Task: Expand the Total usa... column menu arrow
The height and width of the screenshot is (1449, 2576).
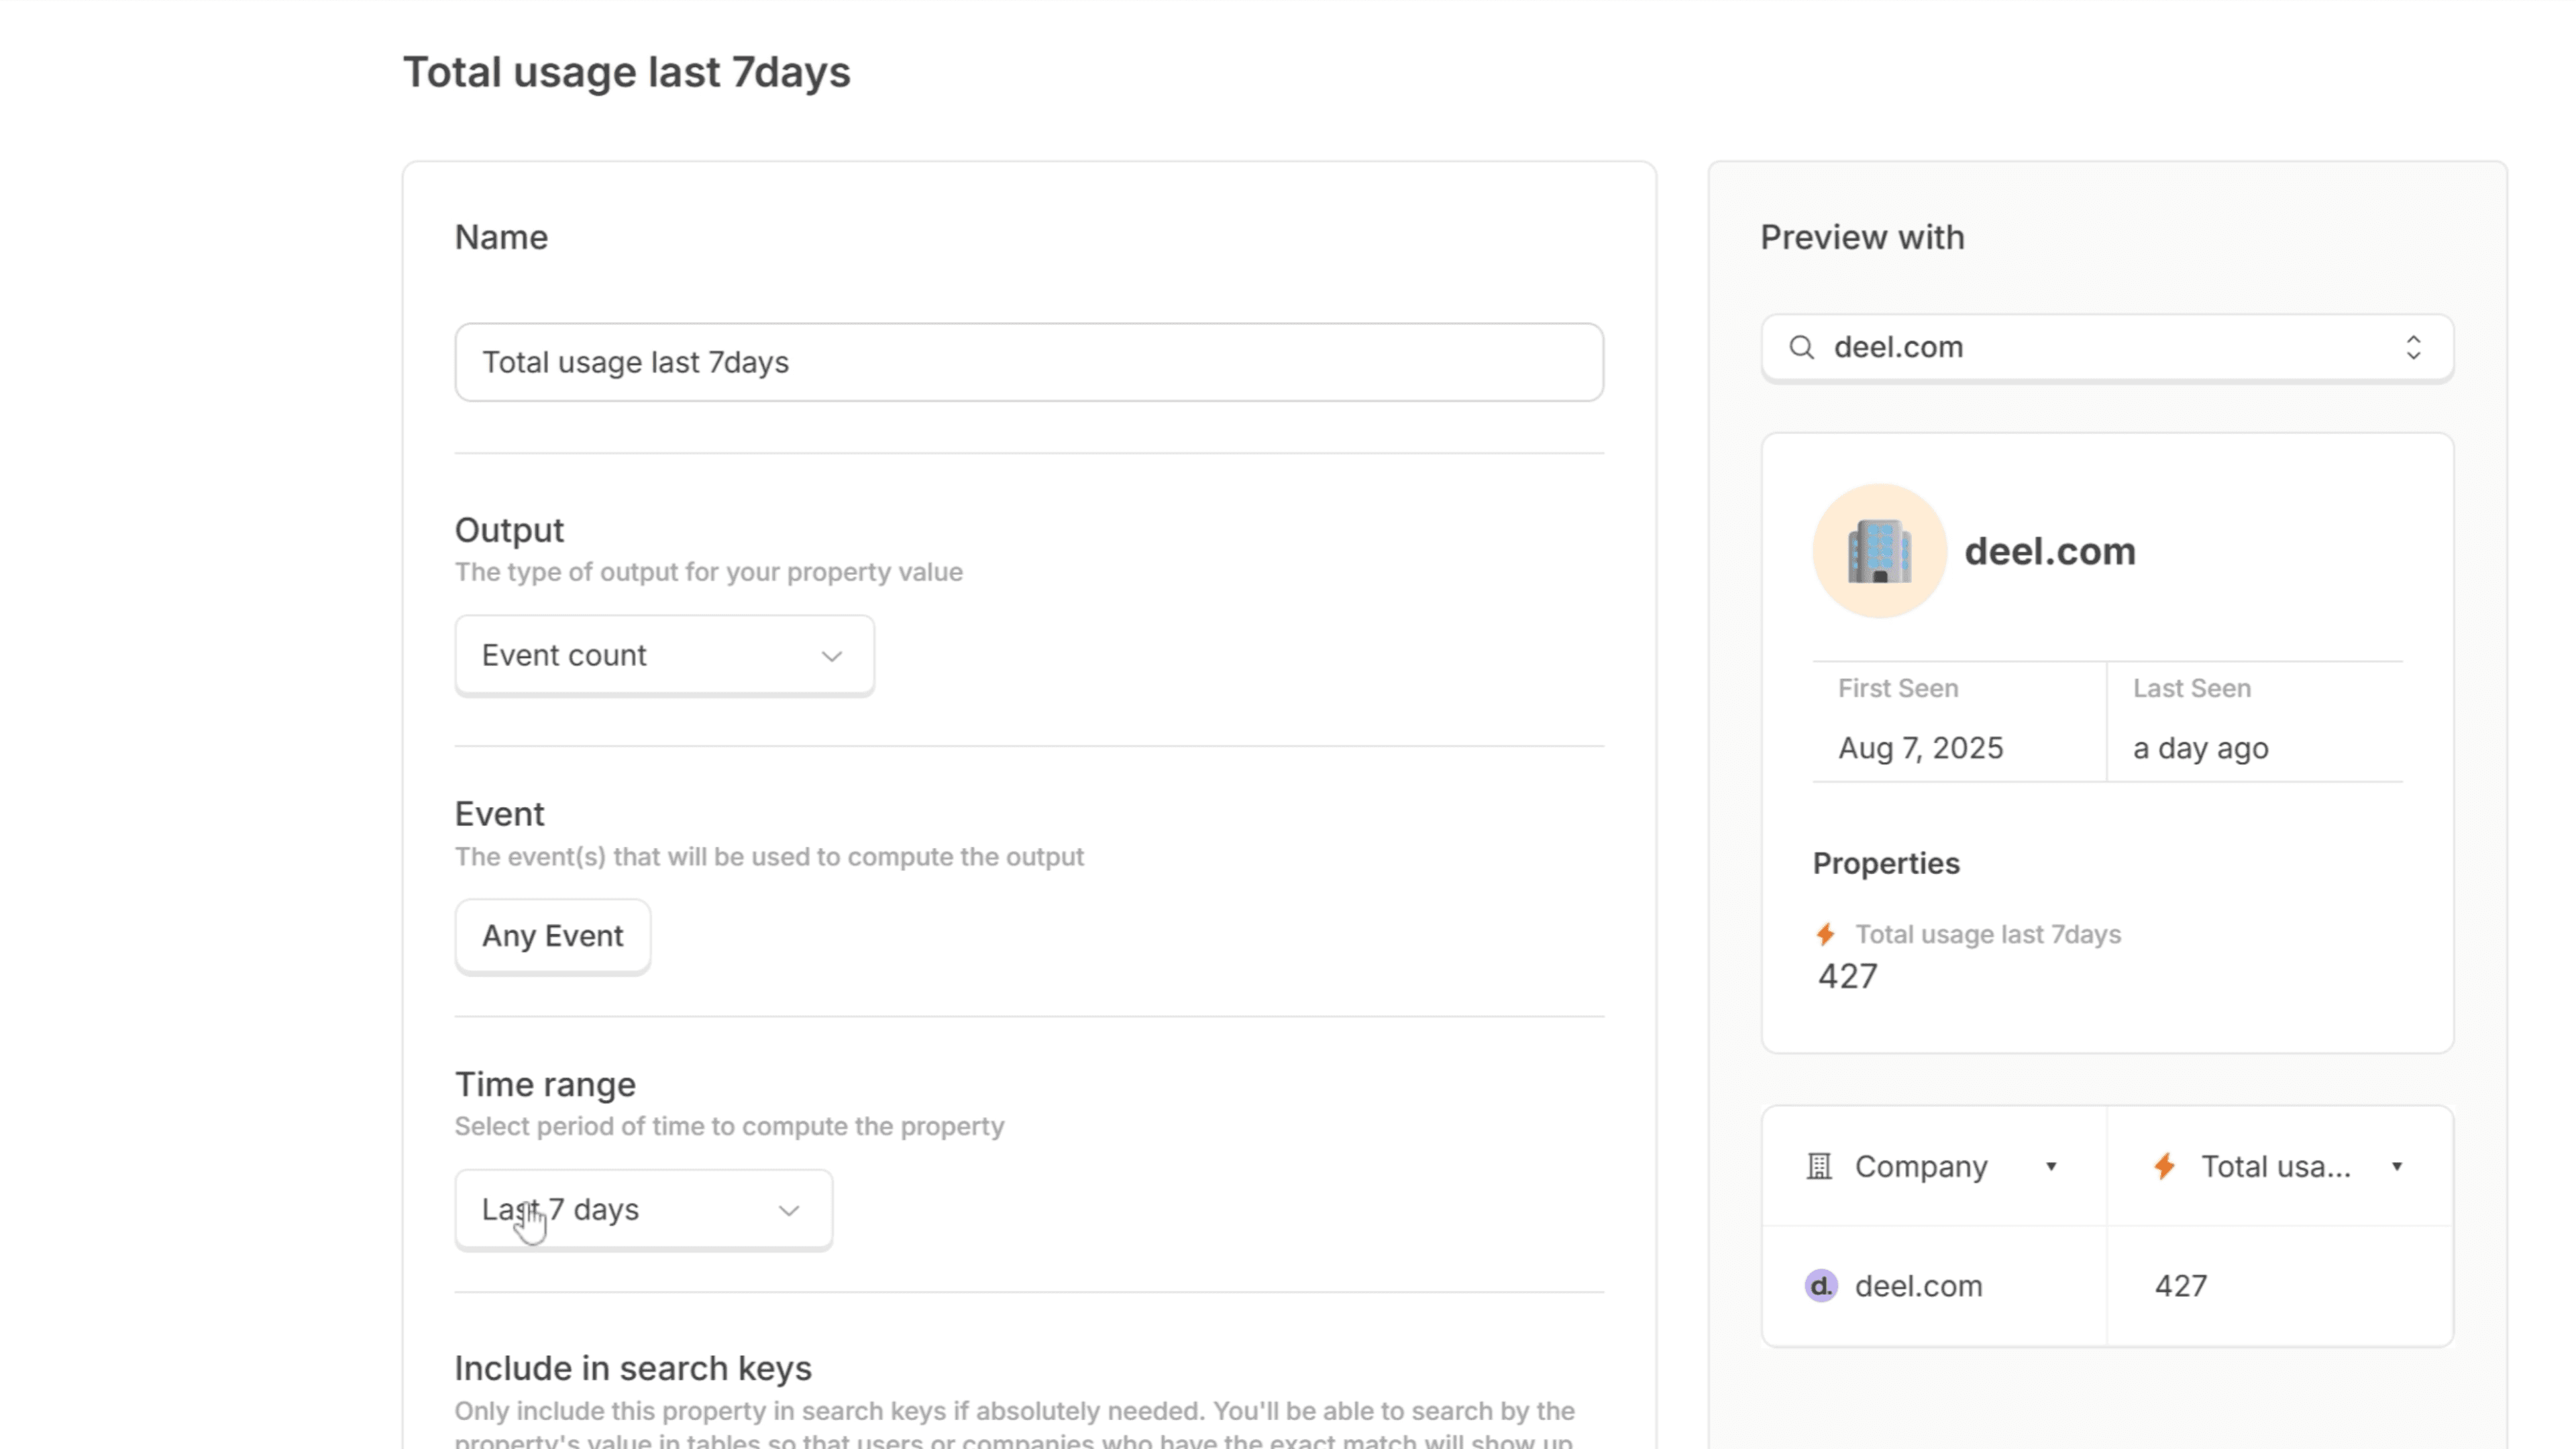Action: pos(2397,1166)
